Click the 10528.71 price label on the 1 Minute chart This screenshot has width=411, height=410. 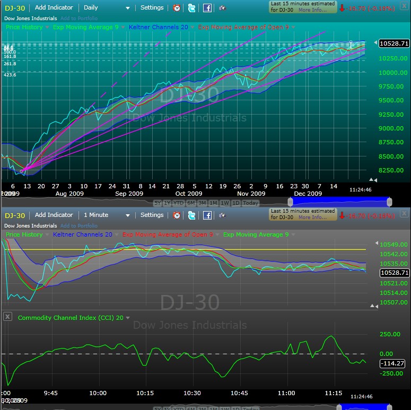pos(395,273)
